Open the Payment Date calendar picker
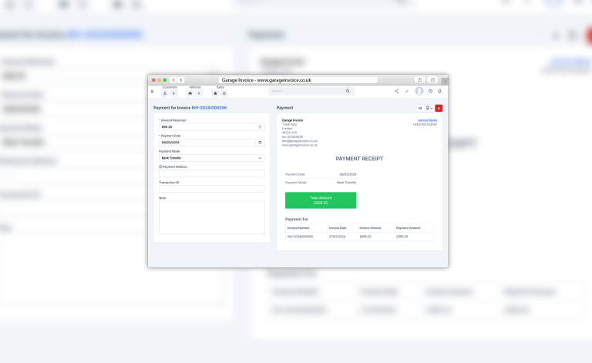This screenshot has height=363, width=592. tap(260, 143)
